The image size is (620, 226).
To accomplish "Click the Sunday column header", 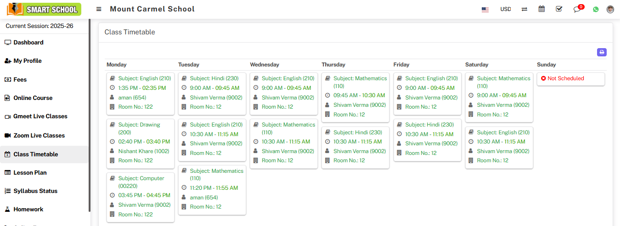I will tap(547, 65).
